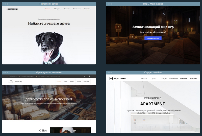Viewport: 202px width, 136px height.
Task: Click the location pin icon in bakery top bar
Action: point(19,76)
